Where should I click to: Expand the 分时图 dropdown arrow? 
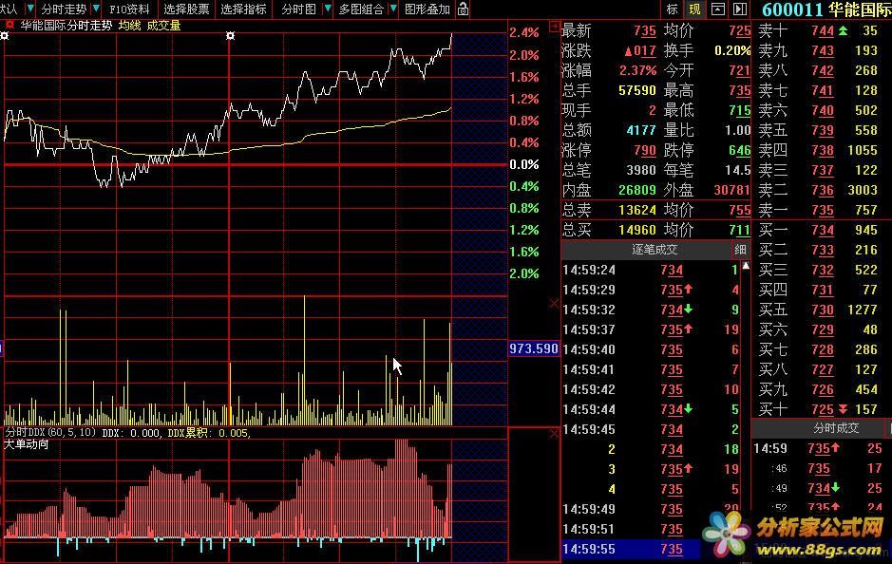pyautogui.click(x=327, y=9)
